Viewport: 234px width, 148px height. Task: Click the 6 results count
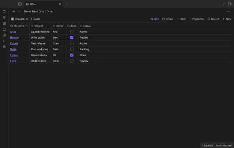[x=35, y=19]
